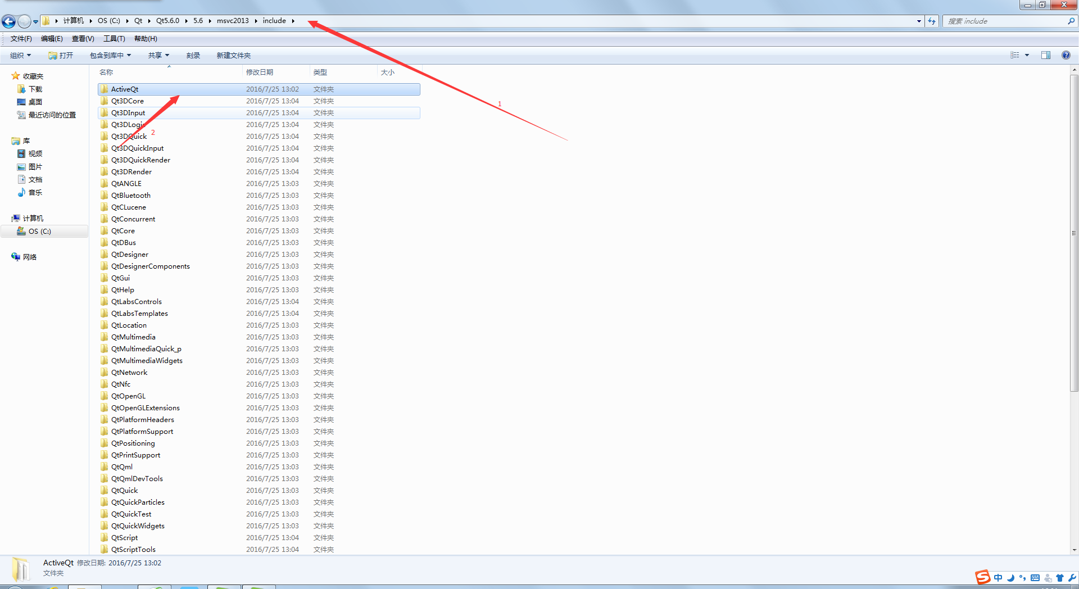The width and height of the screenshot is (1079, 589).
Task: Click Qt5.6.0 in the address breadcrumb
Action: pos(167,21)
